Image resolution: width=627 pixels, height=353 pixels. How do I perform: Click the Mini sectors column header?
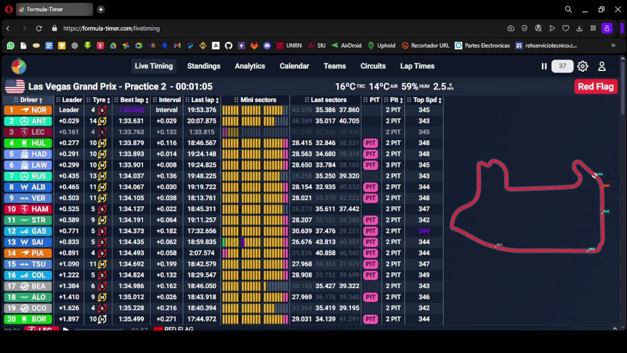point(255,100)
